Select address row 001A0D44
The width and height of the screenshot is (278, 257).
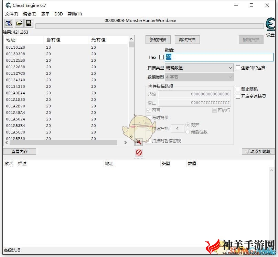tap(66, 93)
